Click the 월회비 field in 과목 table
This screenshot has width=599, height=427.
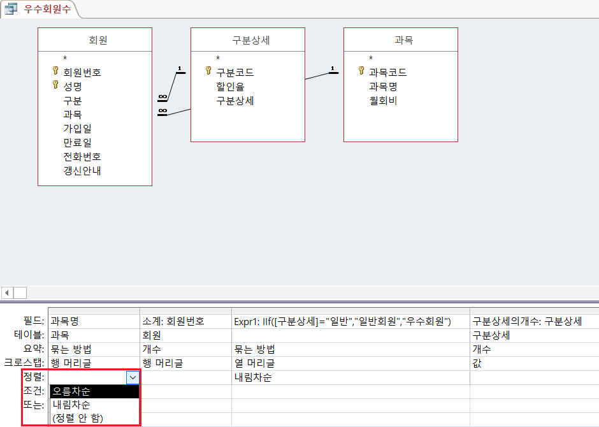point(383,100)
